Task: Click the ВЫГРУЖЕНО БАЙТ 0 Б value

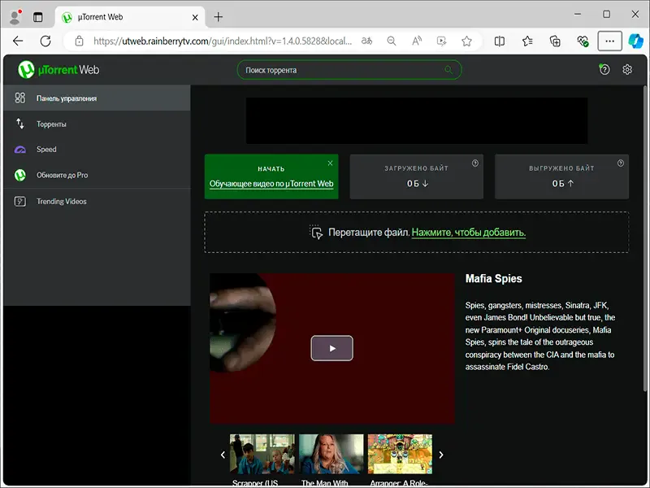Action: [562, 184]
